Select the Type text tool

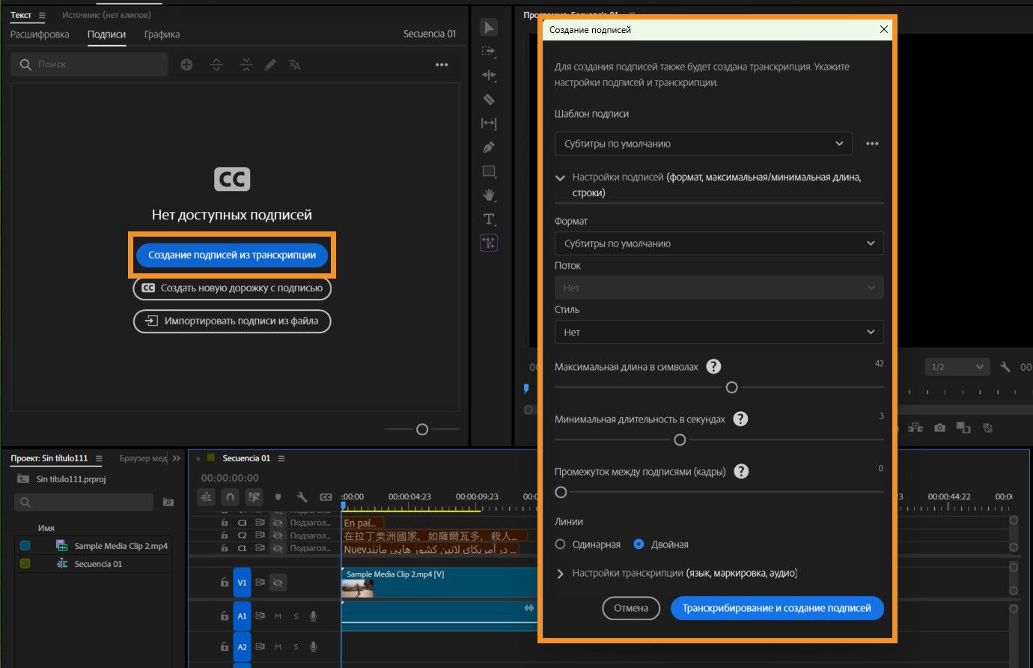tap(489, 219)
